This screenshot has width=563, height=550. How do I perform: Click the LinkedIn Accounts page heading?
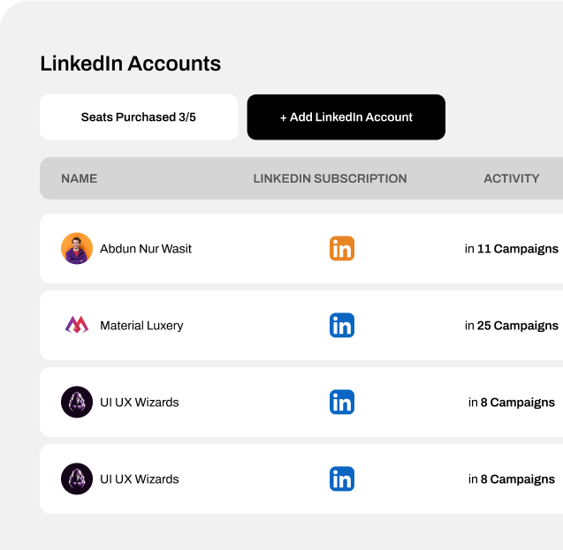(130, 64)
